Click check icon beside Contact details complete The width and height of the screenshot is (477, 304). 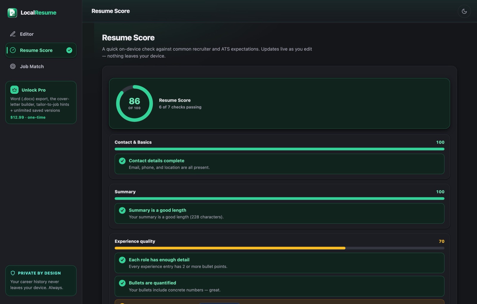[x=122, y=161]
